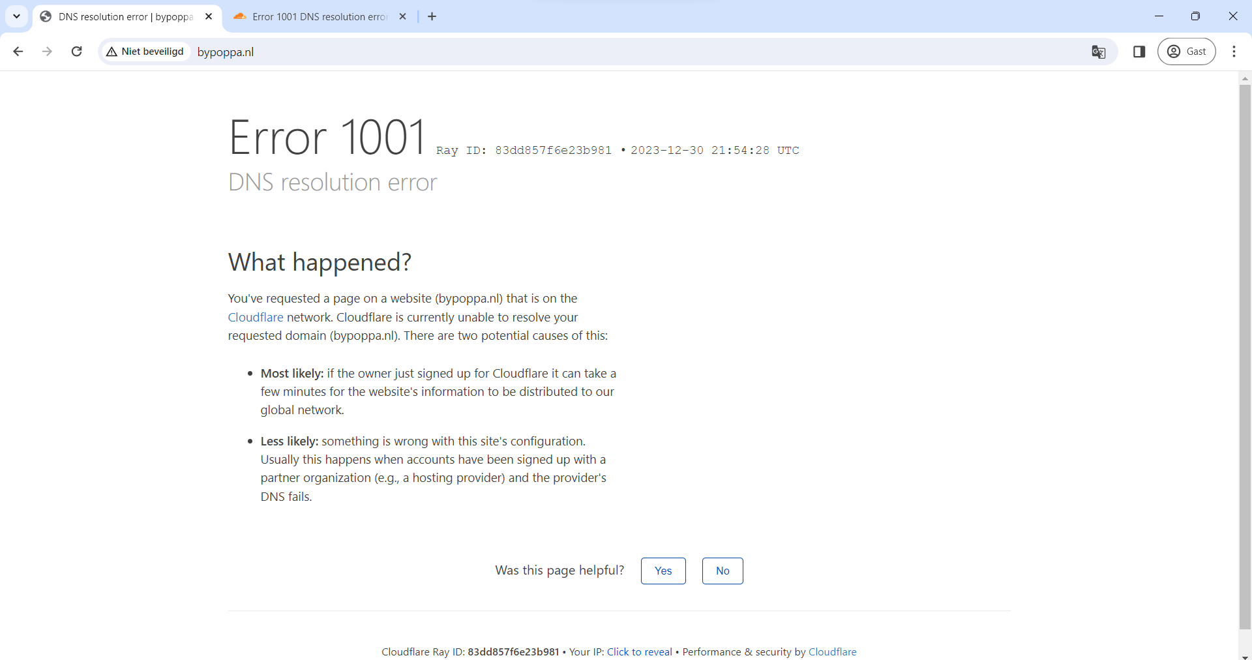Click the 'Error 1001' heading text
Image resolution: width=1252 pixels, height=660 pixels.
point(327,137)
